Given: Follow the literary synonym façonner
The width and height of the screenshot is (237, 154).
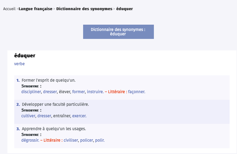Looking at the screenshot, I should pyautogui.click(x=136, y=92).
